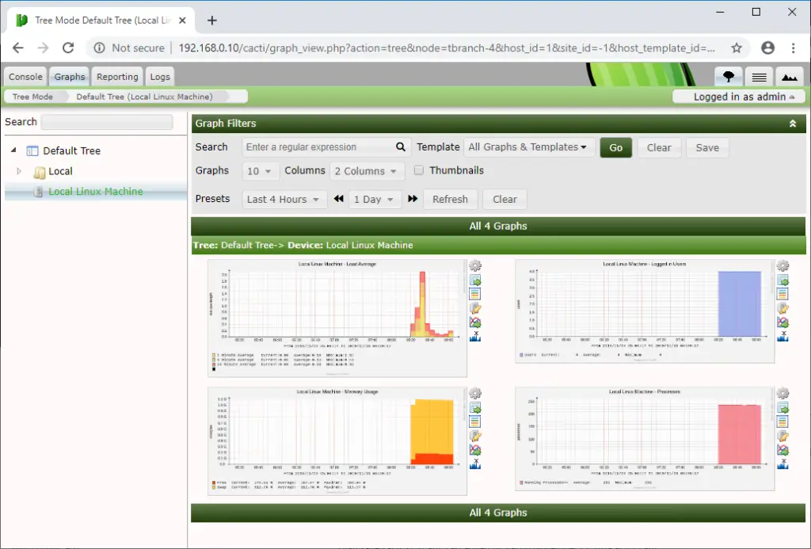Viewport: 811px width, 549px height.
Task: Click the magnifier icon in graph search
Action: (x=400, y=147)
